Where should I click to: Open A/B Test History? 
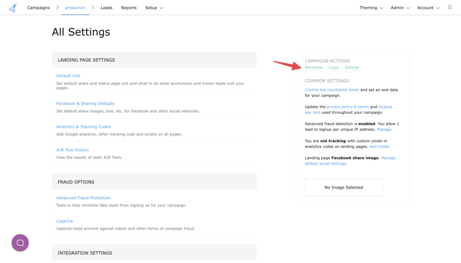72,150
